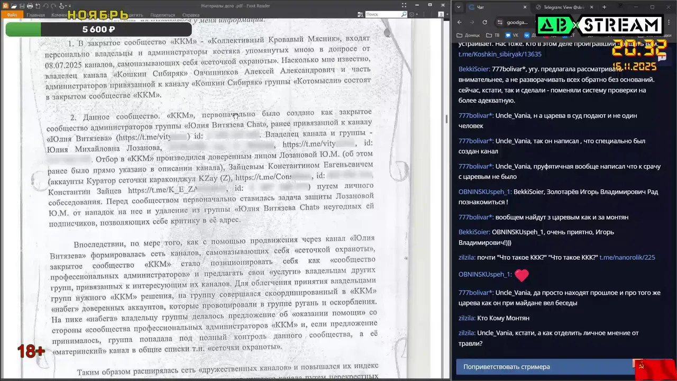
Task: Close the Telegram browser tab
Action: point(591,7)
